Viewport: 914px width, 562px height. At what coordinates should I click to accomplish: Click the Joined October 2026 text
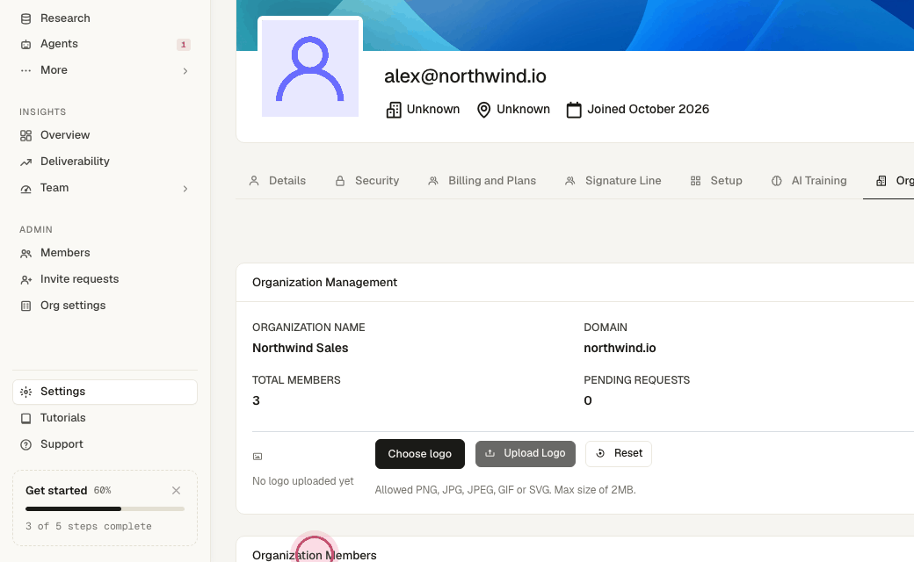point(649,109)
